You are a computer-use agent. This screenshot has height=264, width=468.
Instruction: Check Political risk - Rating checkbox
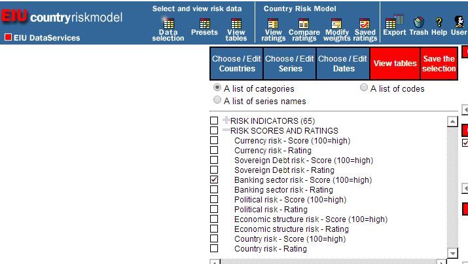(214, 209)
